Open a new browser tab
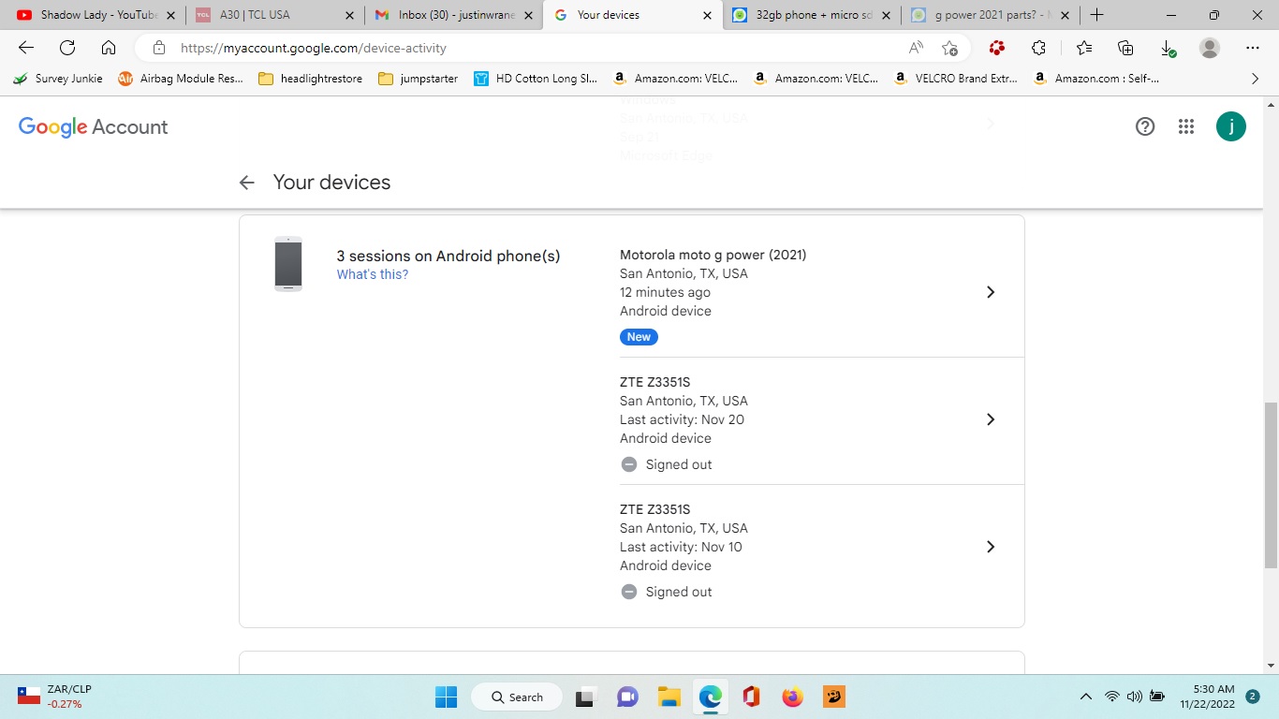This screenshot has height=719, width=1279. (x=1096, y=15)
